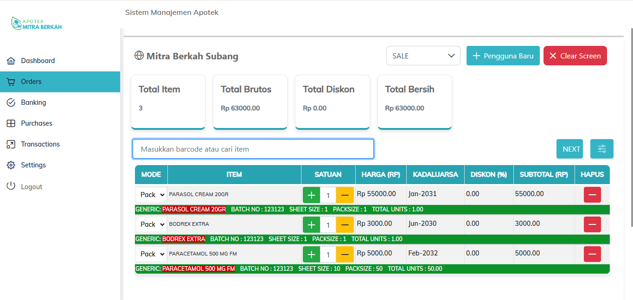This screenshot has width=633, height=300.
Task: Increase quantity of PARASOL CREAM 20GR
Action: coord(311,195)
